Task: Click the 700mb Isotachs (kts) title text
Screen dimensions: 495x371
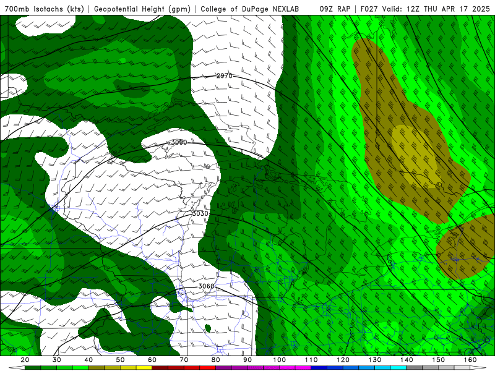Action: click(x=44, y=9)
